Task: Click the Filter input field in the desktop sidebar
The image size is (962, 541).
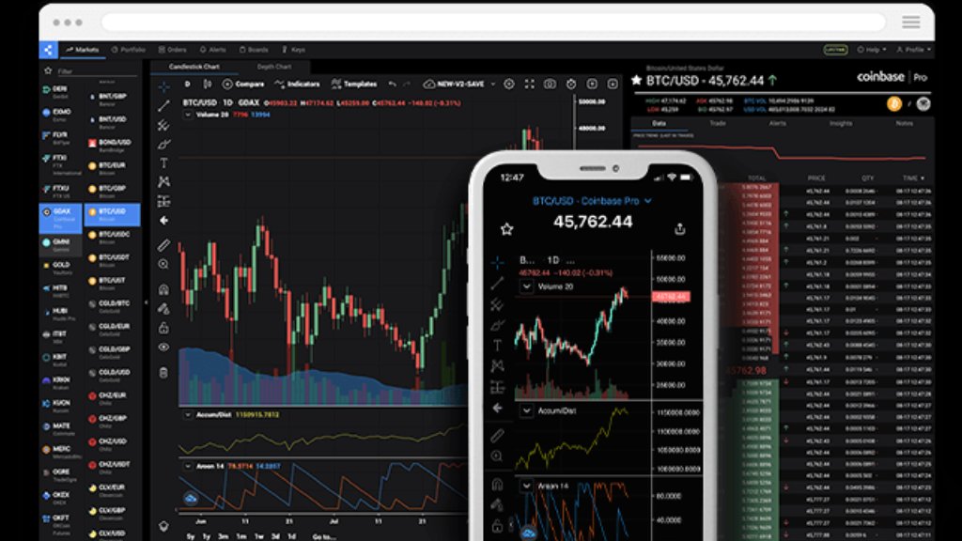Action: 97,71
